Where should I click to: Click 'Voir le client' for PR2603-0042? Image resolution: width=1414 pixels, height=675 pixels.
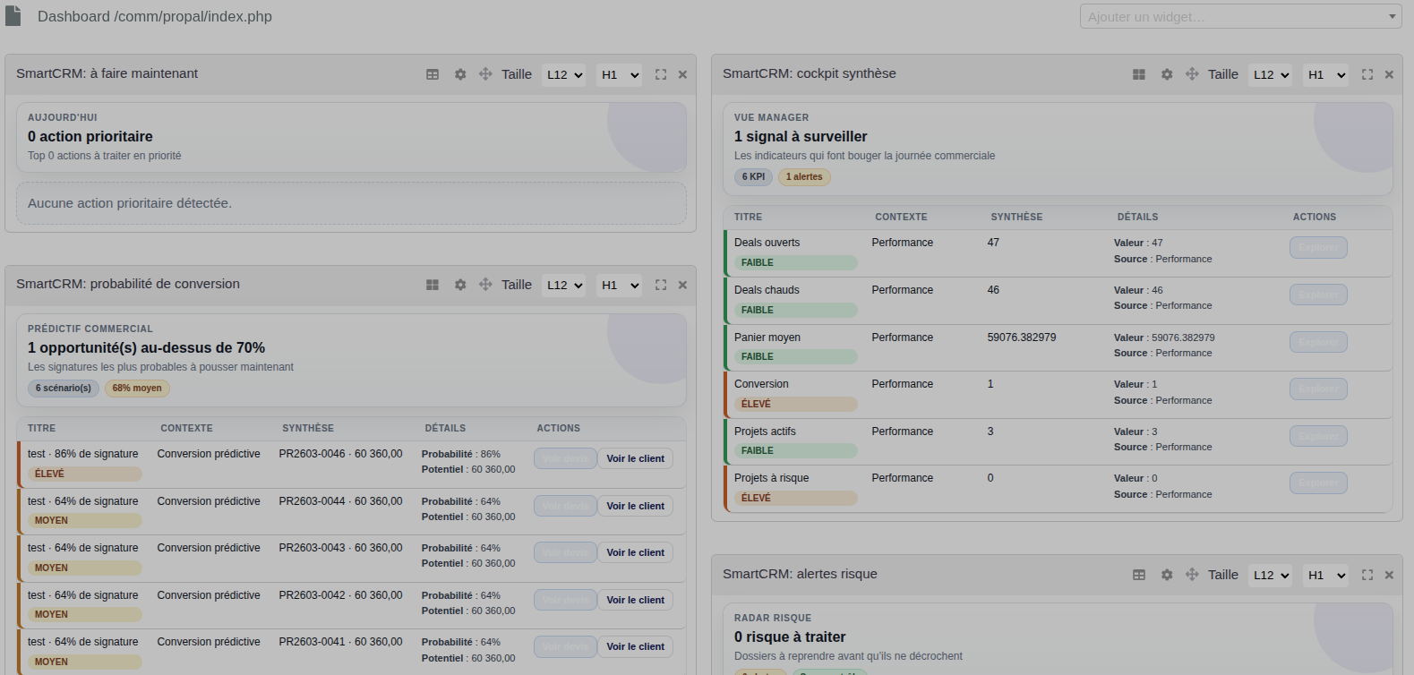coord(636,600)
